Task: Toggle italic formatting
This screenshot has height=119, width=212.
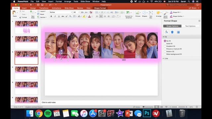Action: [55, 16]
